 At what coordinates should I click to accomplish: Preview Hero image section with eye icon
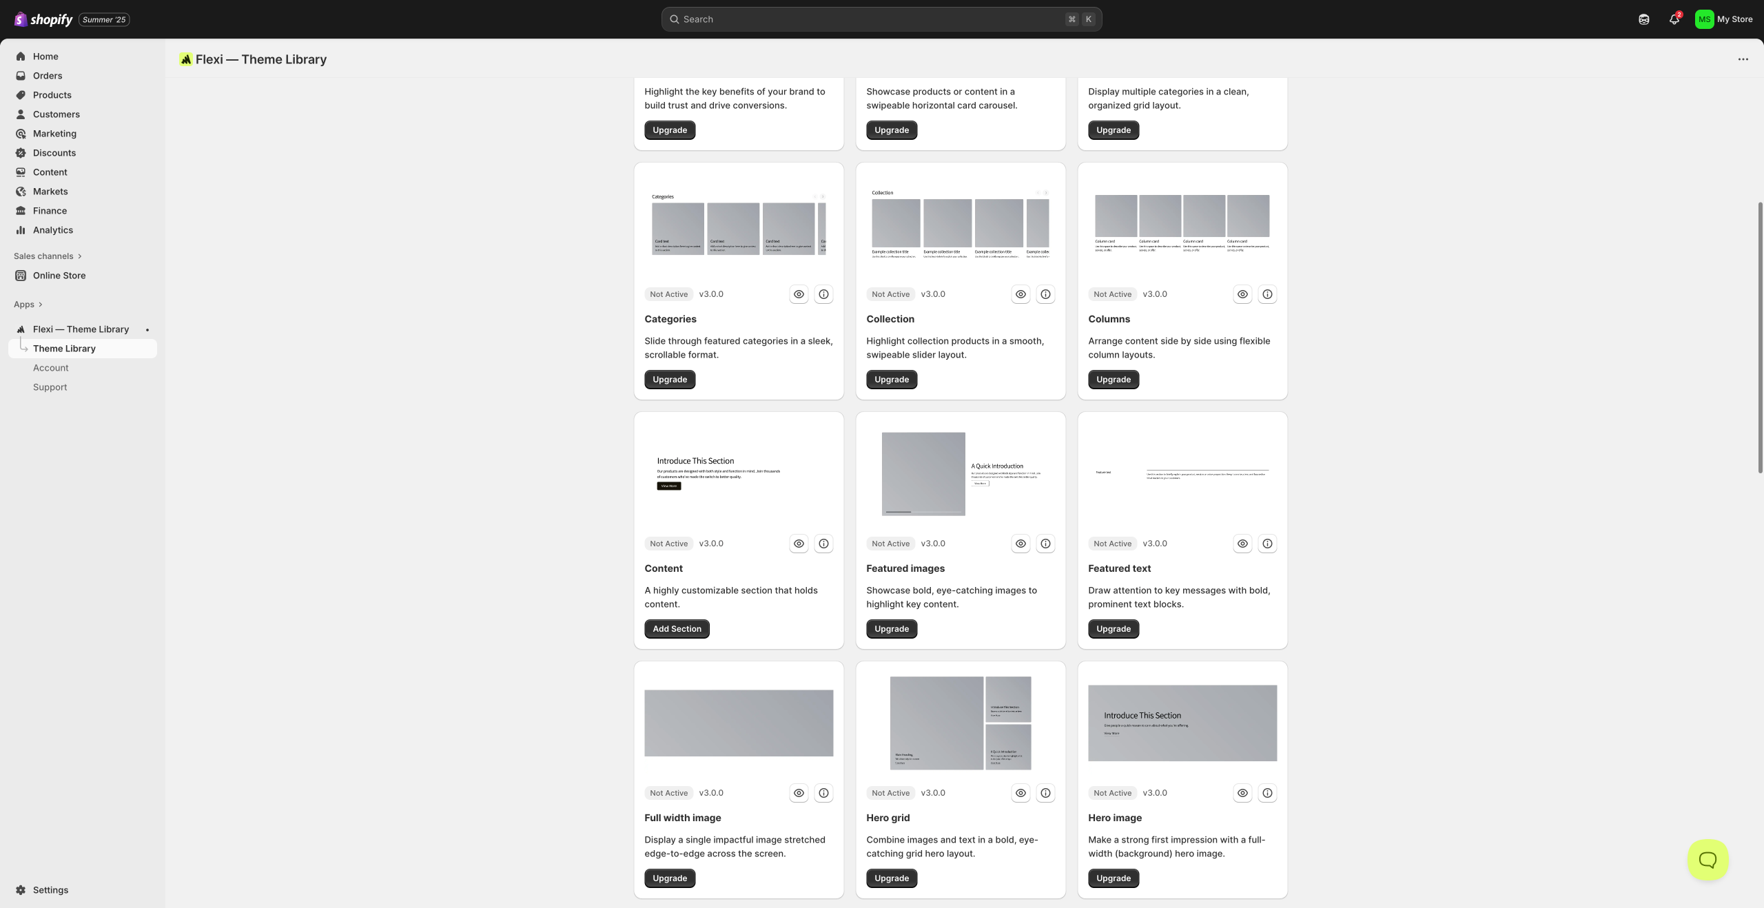pyautogui.click(x=1242, y=793)
